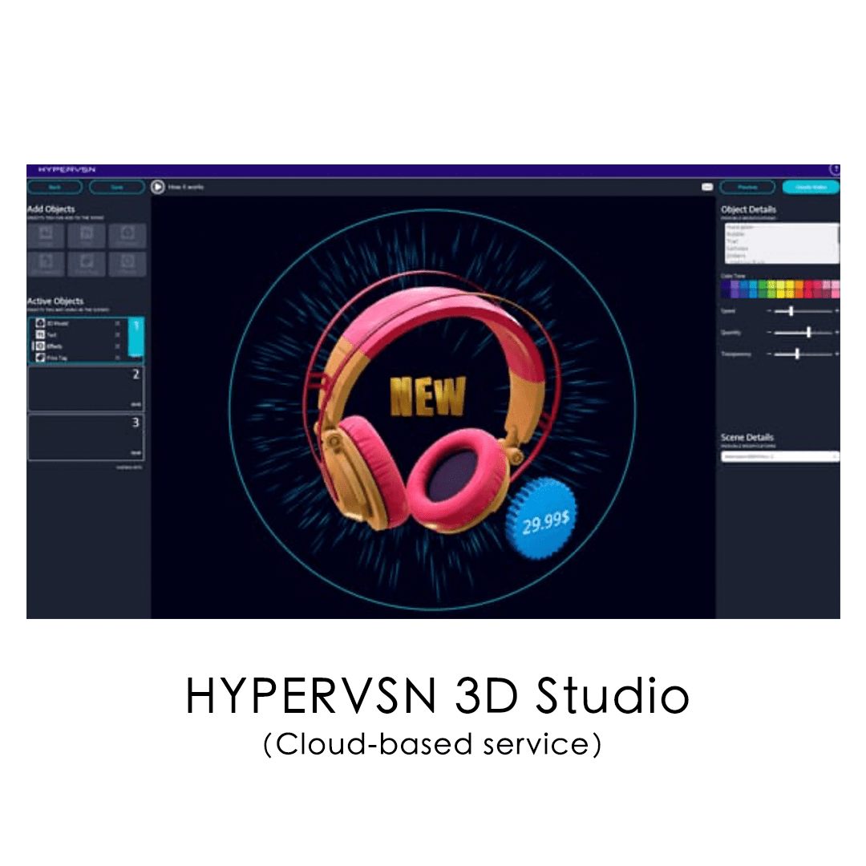This screenshot has height=866, width=866.
Task: Click the 3D Model icon in Active Objects
Action: [x=40, y=325]
